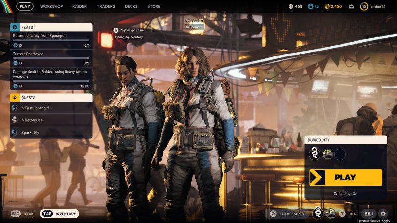
Task: Click the gold coin currency icon
Action: tap(326, 7)
